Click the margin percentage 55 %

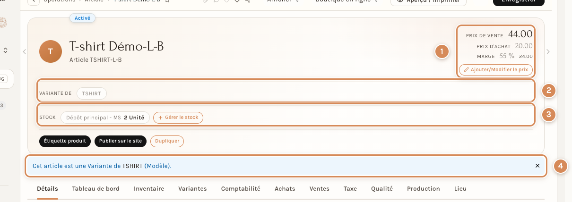pos(507,56)
